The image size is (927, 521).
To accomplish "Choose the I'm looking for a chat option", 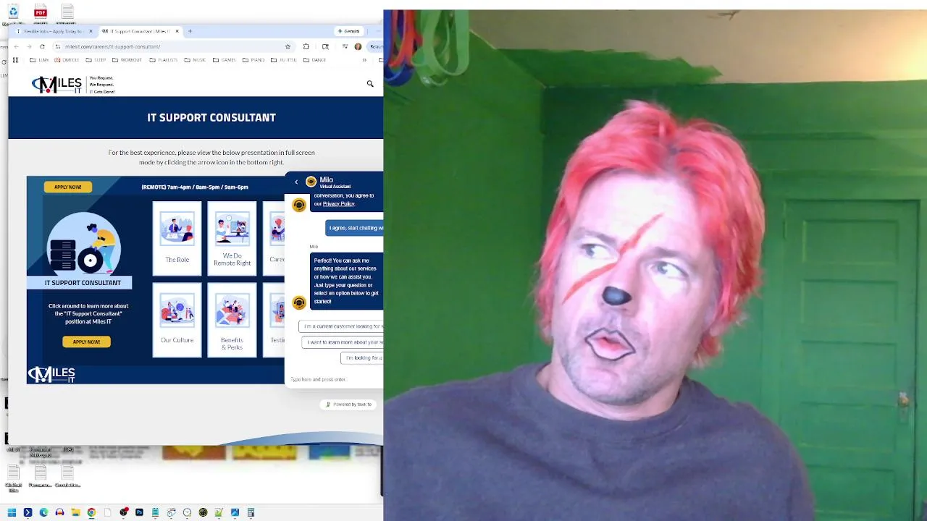I will tap(361, 358).
